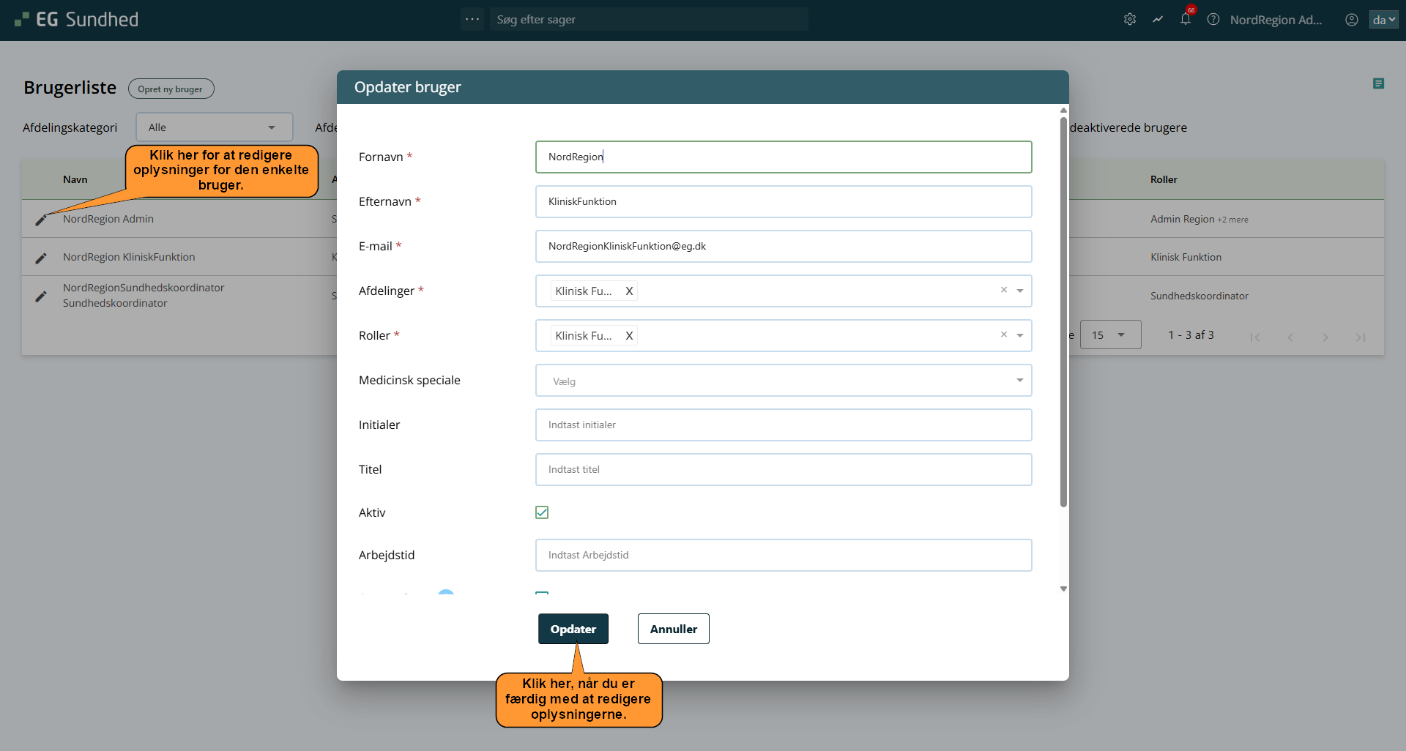Image resolution: width=1406 pixels, height=751 pixels.
Task: Open the notifications bell
Action: 1186,20
